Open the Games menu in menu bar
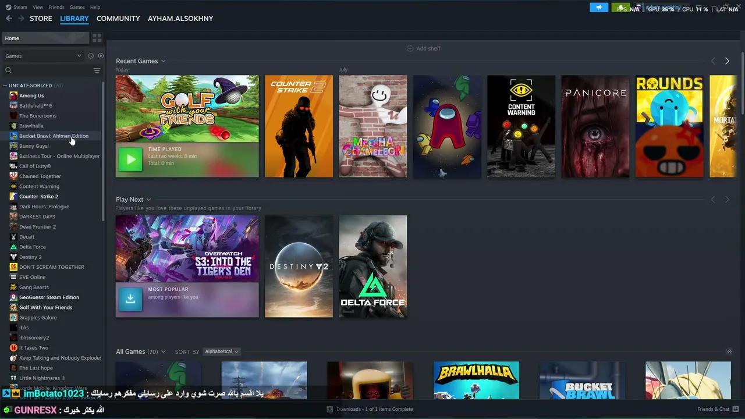Screen dimensions: 745x419 click(x=77, y=7)
